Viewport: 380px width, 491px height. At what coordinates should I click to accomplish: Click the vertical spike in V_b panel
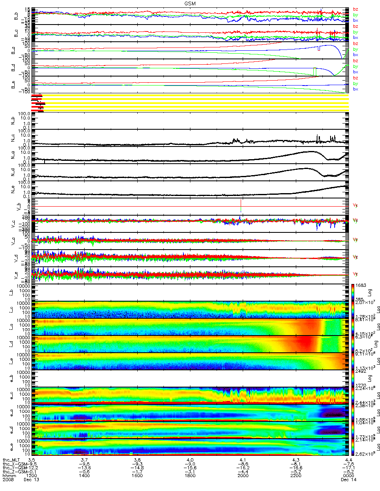241,205
